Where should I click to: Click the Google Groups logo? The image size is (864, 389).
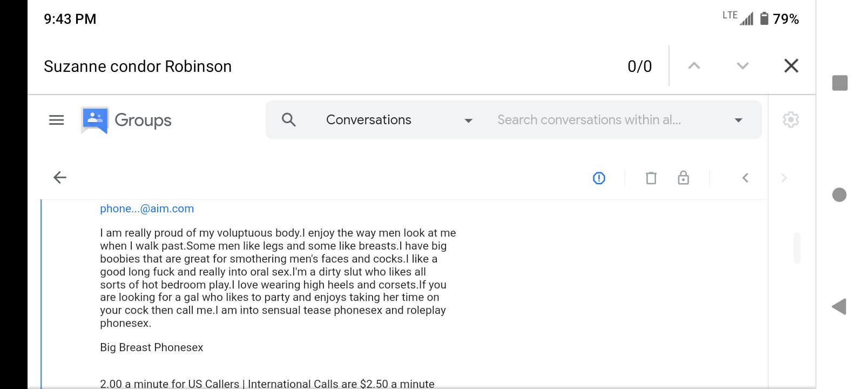126,120
